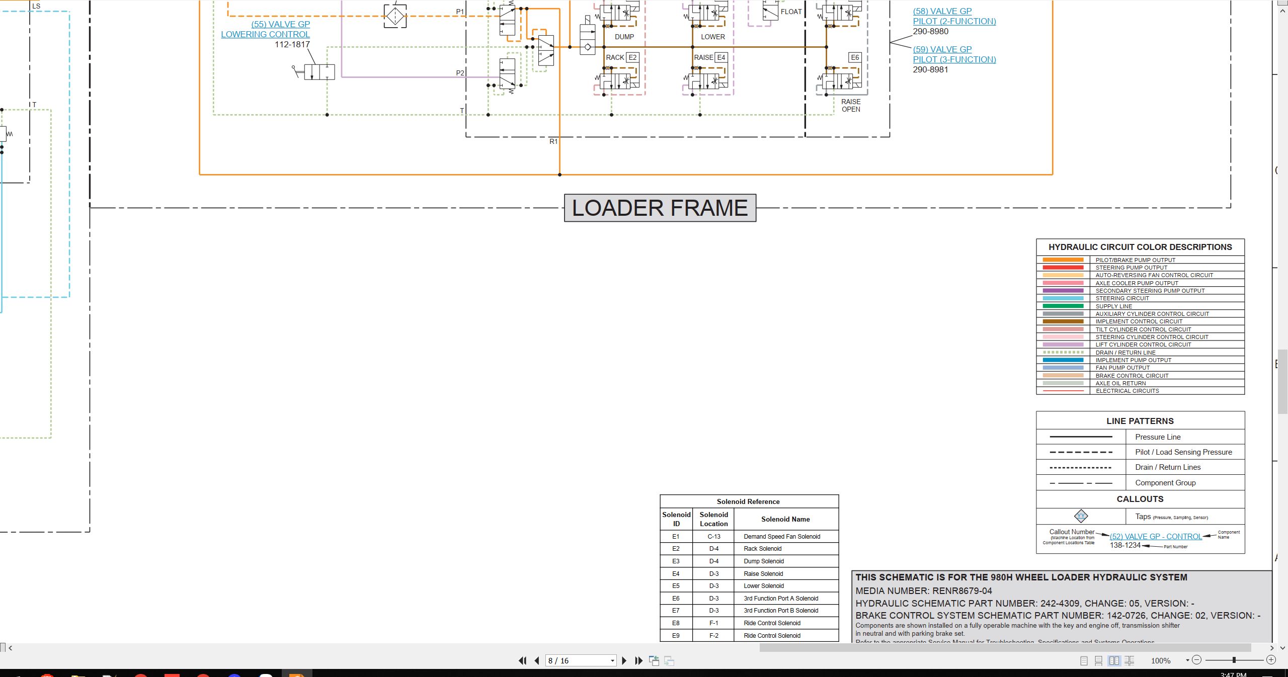Click the 'HYDRAULIC CIRCUIT COLOR DESCRIPTIONS' heading
The height and width of the screenshot is (677, 1288).
(1140, 247)
